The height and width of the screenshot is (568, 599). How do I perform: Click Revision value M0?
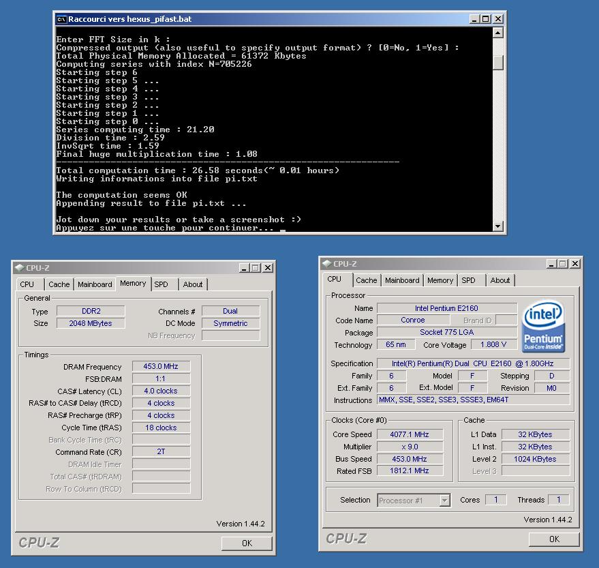pyautogui.click(x=551, y=388)
